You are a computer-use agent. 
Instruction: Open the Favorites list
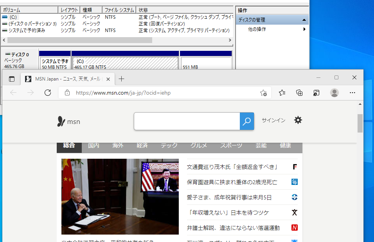coord(282,93)
